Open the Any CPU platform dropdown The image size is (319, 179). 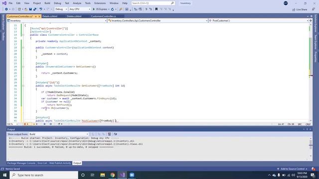coord(80,9)
